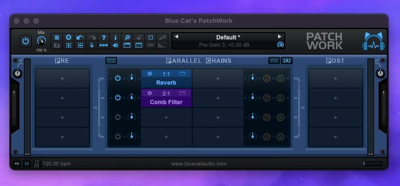Click the round icon in preset display
Viewport: 400px width, 186px height.
[x=280, y=45]
